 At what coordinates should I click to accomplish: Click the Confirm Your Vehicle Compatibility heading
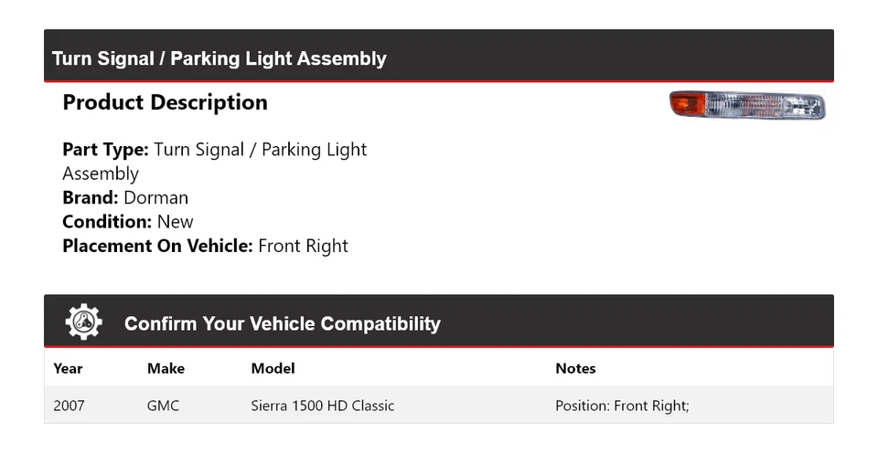(x=282, y=324)
